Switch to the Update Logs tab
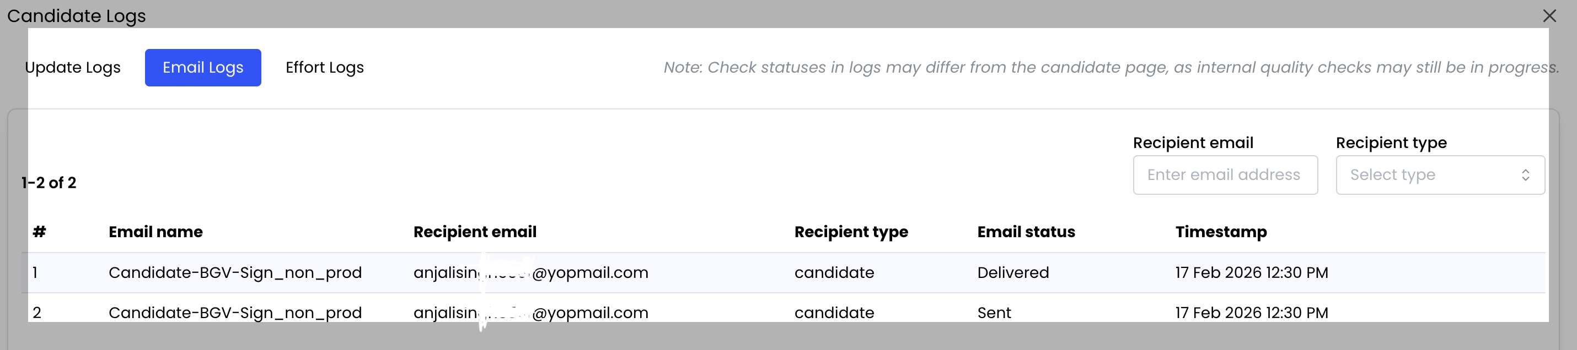1577x350 pixels. coord(73,68)
